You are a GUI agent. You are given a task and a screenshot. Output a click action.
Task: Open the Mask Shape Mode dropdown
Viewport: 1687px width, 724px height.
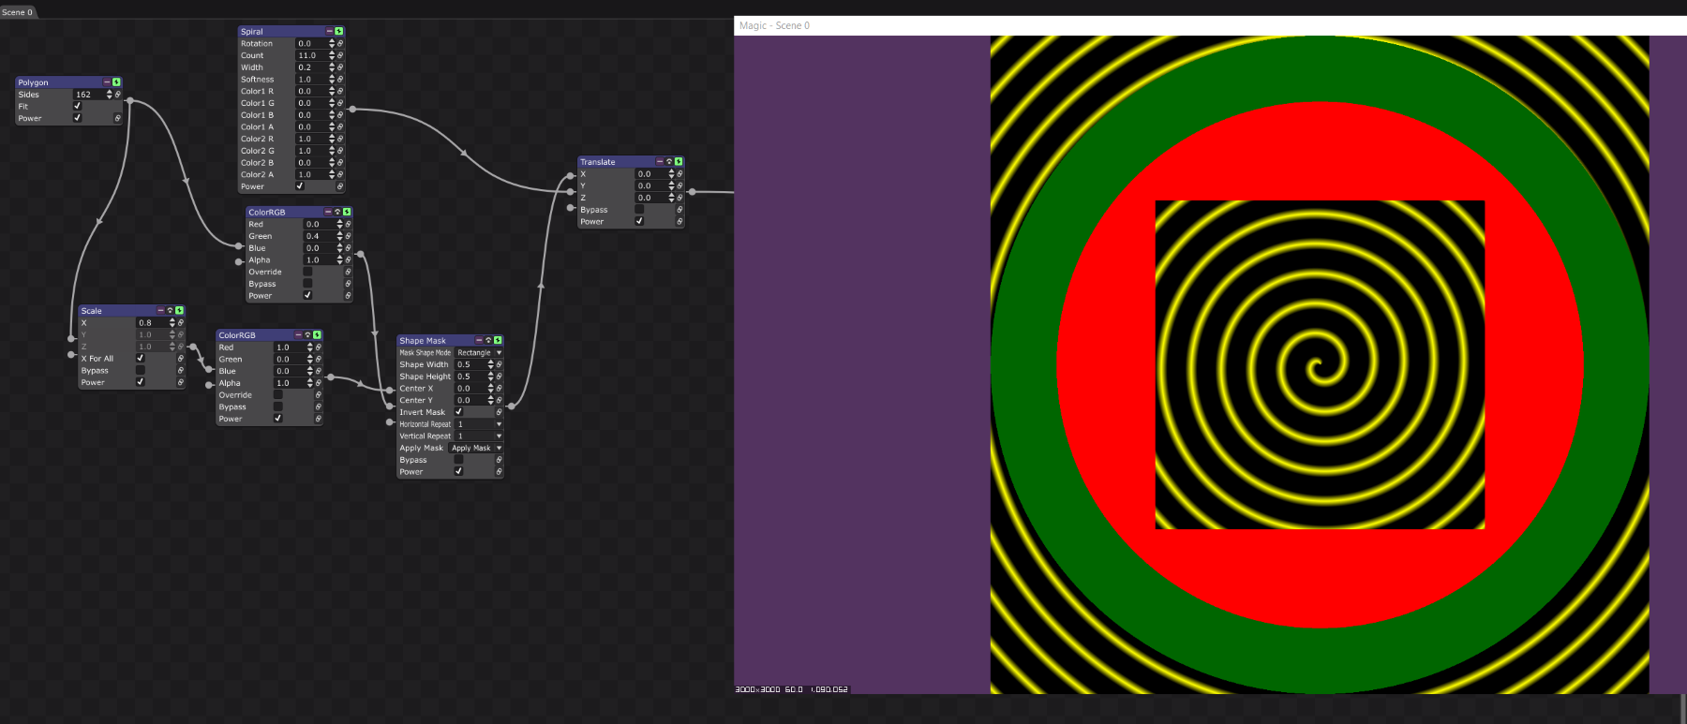tap(479, 352)
